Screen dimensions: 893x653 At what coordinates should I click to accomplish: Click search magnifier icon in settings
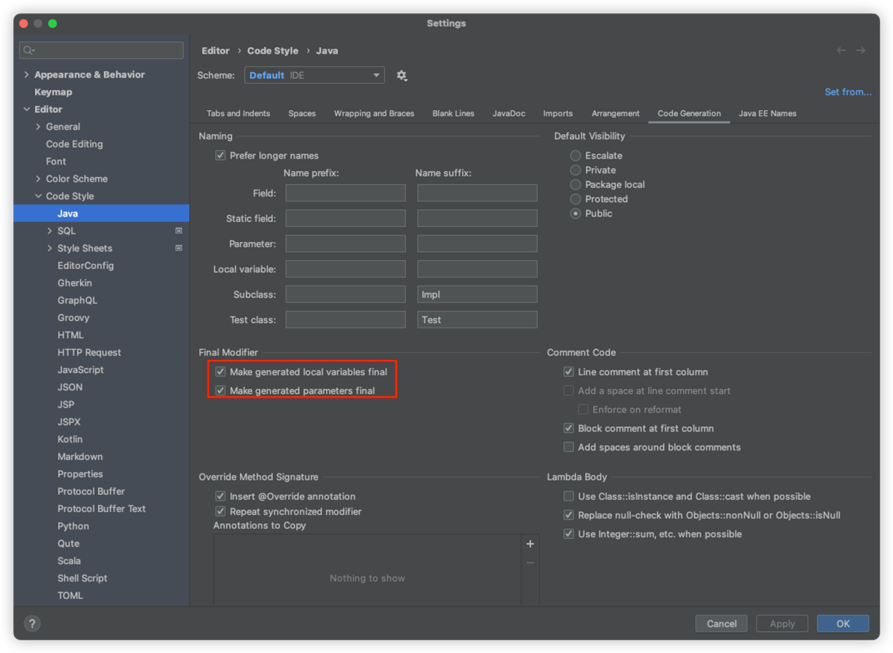pos(29,50)
